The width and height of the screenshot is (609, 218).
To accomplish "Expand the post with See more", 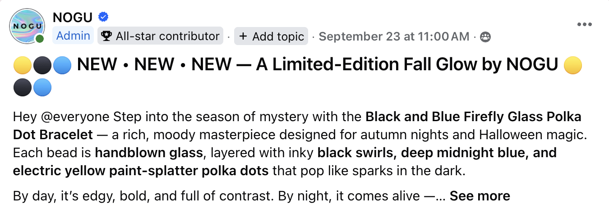I will (480, 196).
